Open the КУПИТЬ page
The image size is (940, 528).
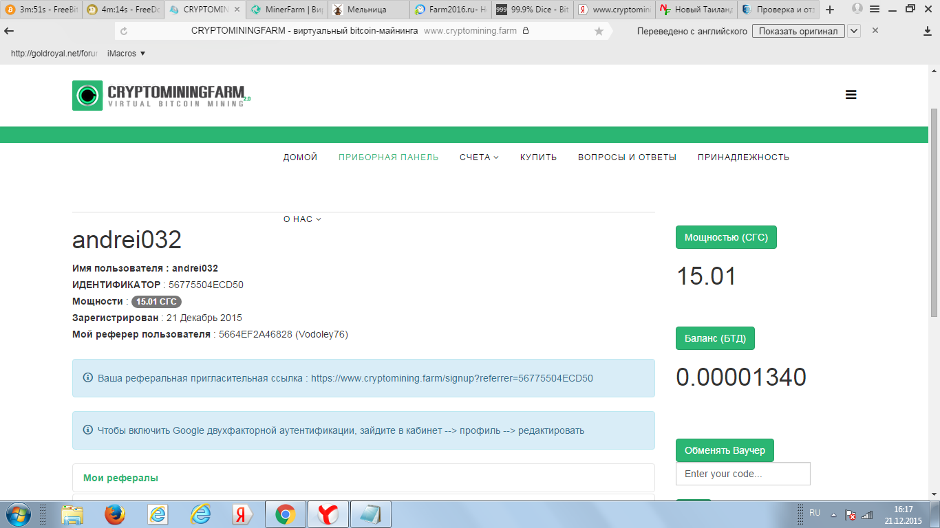pos(538,157)
